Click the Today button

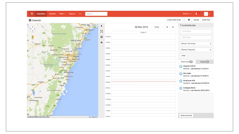pyautogui.click(x=157, y=27)
